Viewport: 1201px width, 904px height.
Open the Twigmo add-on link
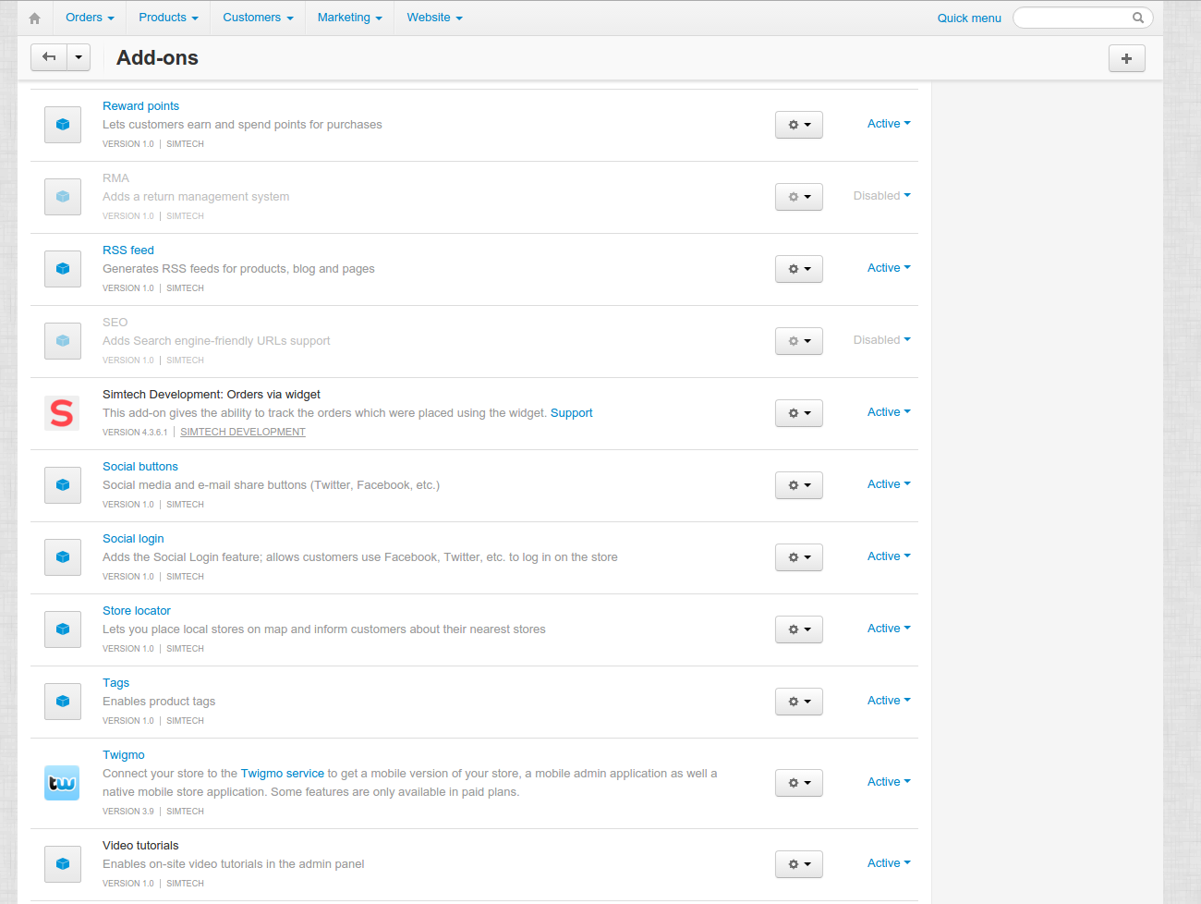(x=124, y=755)
